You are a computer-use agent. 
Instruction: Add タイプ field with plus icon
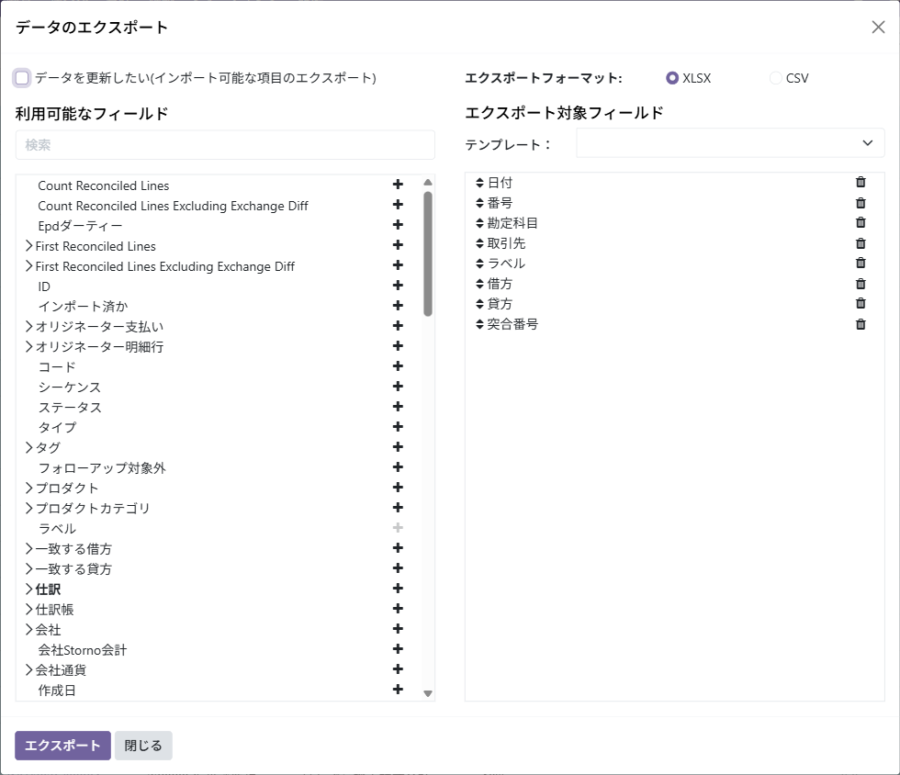click(398, 427)
